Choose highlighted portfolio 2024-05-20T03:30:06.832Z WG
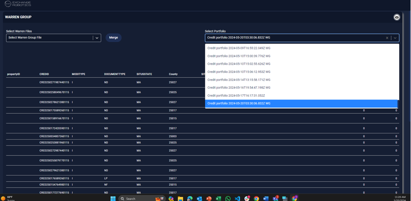The image size is (411, 201). click(239, 104)
